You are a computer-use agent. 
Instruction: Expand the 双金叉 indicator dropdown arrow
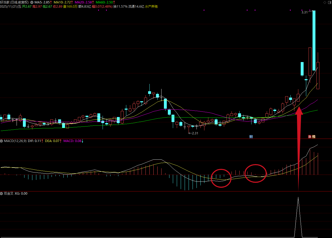pos(2,194)
